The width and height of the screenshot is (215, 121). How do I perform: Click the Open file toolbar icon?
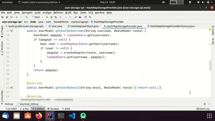[2, 17]
